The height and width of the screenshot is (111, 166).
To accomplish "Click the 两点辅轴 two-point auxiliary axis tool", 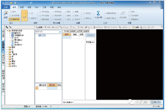I will click(44, 12).
